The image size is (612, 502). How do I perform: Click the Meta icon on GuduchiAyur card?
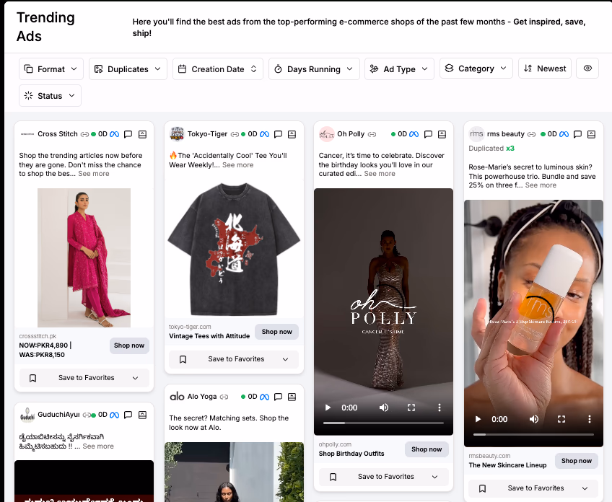coord(114,415)
